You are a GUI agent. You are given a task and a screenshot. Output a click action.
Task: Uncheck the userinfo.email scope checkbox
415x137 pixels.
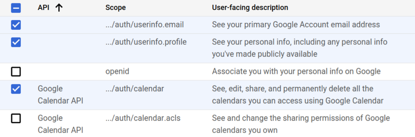(16, 25)
